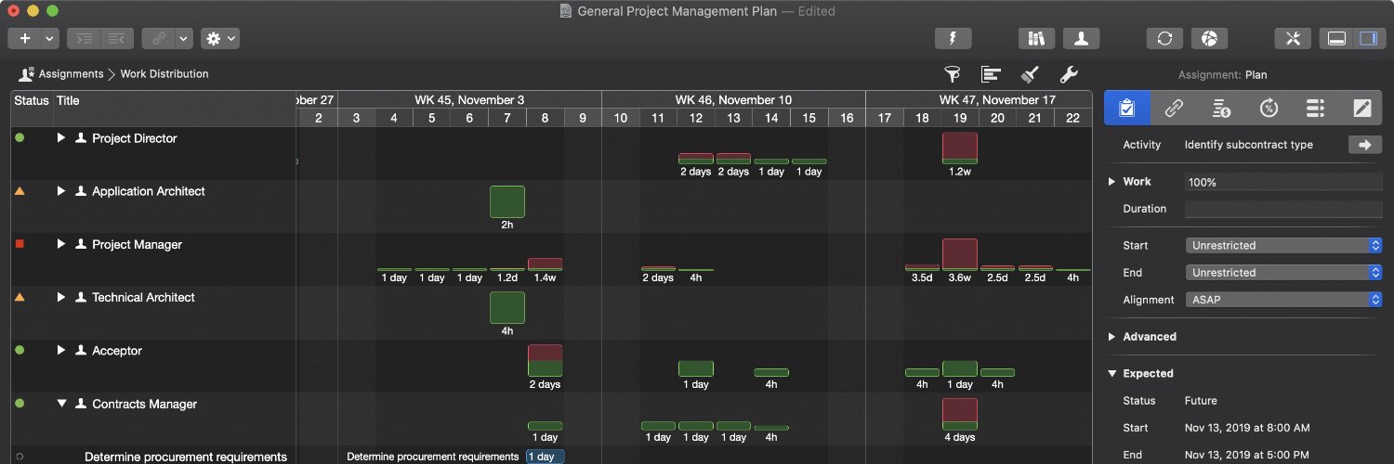
Task: Open the crossed tools settings icon
Action: click(x=1293, y=39)
